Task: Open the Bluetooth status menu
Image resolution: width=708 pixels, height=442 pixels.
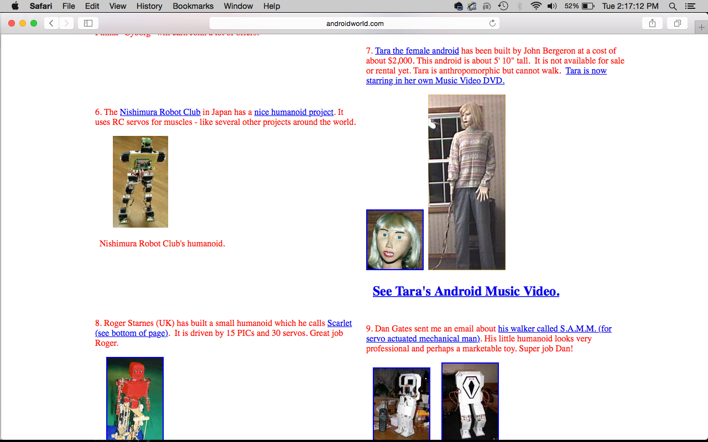Action: pyautogui.click(x=519, y=6)
